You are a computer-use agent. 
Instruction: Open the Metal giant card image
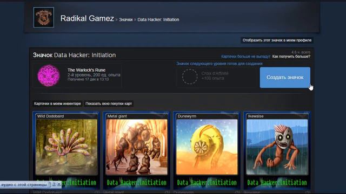click(x=137, y=147)
